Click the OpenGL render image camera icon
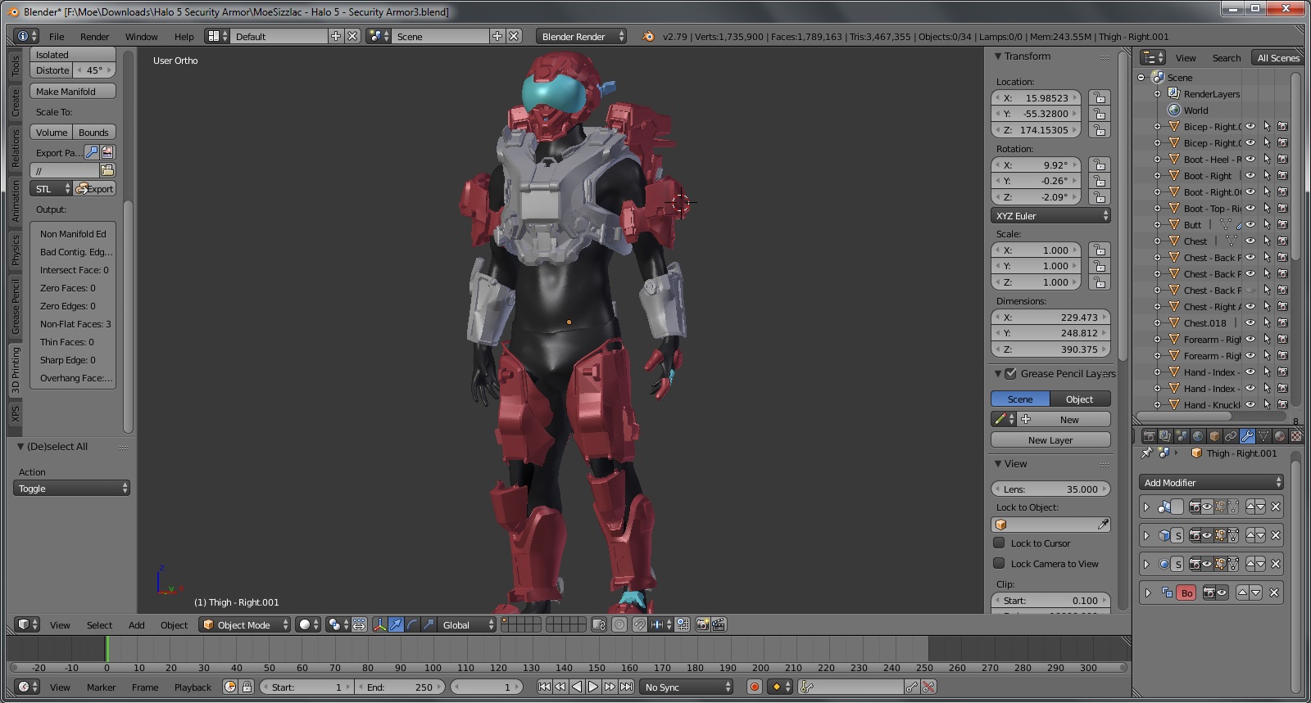 tap(702, 624)
